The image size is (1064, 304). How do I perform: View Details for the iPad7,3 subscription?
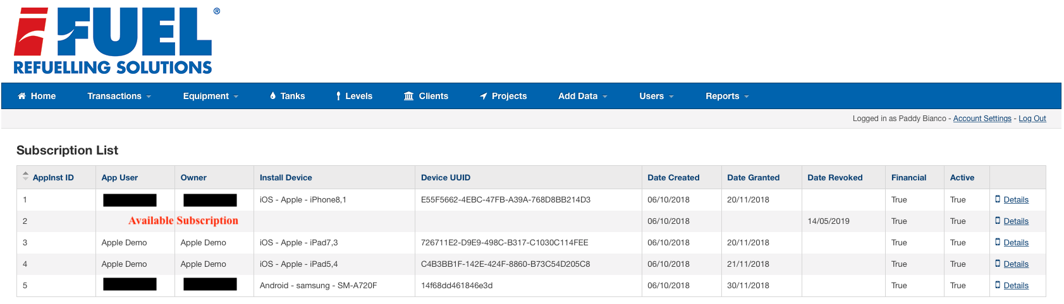(x=1015, y=243)
